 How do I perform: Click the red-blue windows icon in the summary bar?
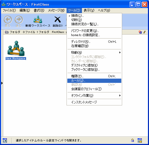click(x=140, y=32)
